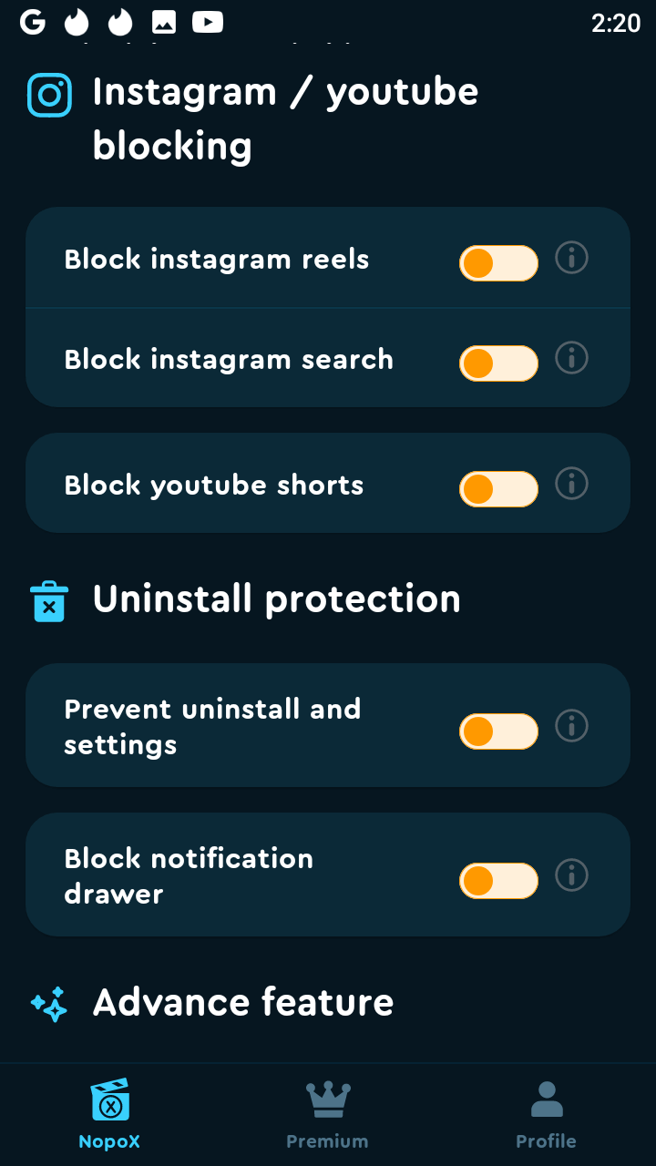Tap the Advance feature sparkle icon
The width and height of the screenshot is (656, 1166).
[x=49, y=1004]
